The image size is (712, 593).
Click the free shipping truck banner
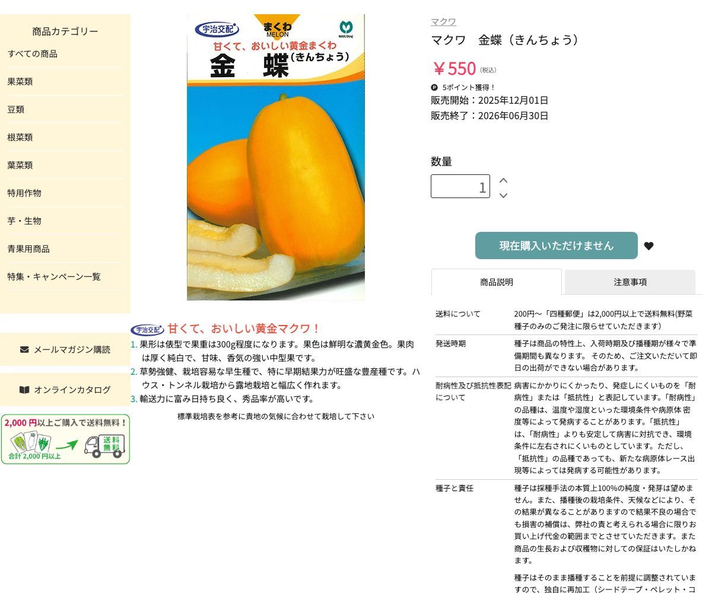point(65,439)
